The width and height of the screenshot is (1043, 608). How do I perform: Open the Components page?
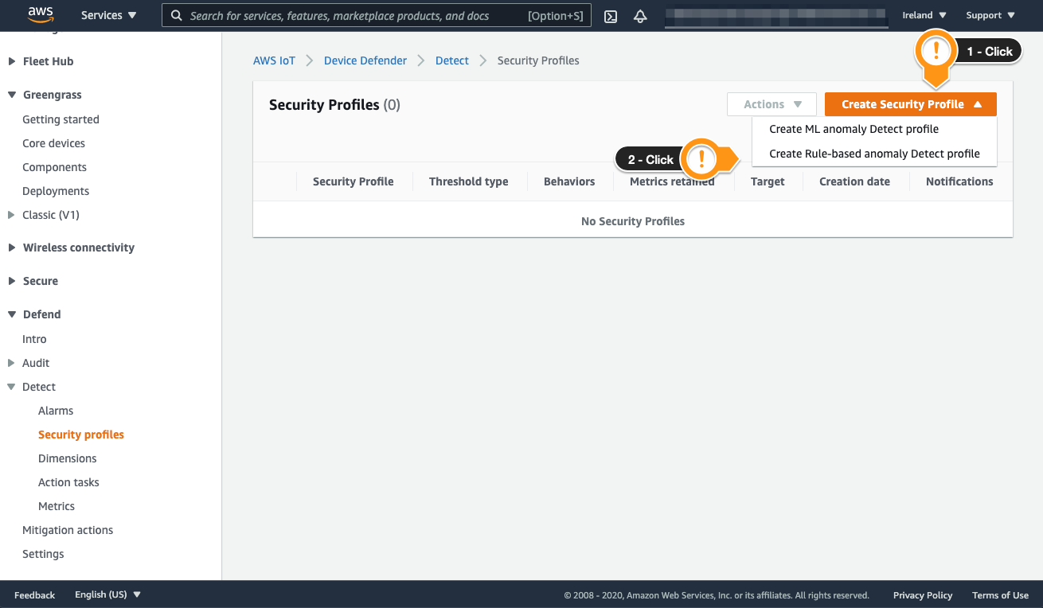[x=54, y=167]
